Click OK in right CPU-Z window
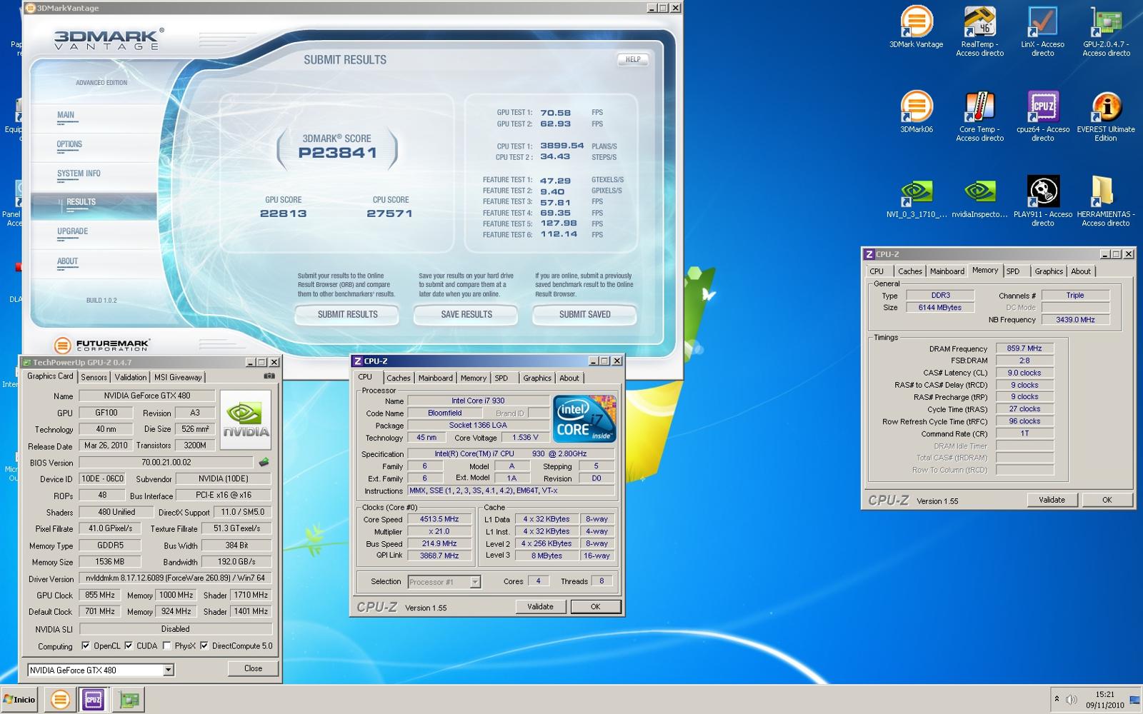The height and width of the screenshot is (714, 1143). (1107, 500)
